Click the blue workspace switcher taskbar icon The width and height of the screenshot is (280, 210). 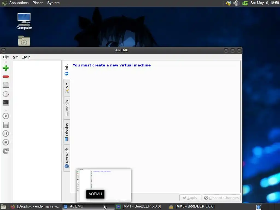pos(259,207)
